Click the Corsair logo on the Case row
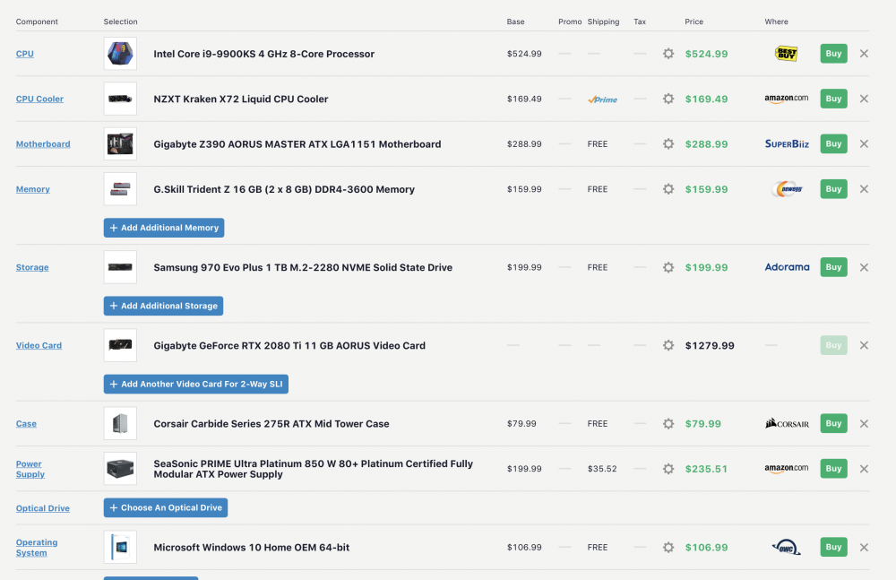This screenshot has width=896, height=580. pyautogui.click(x=786, y=423)
